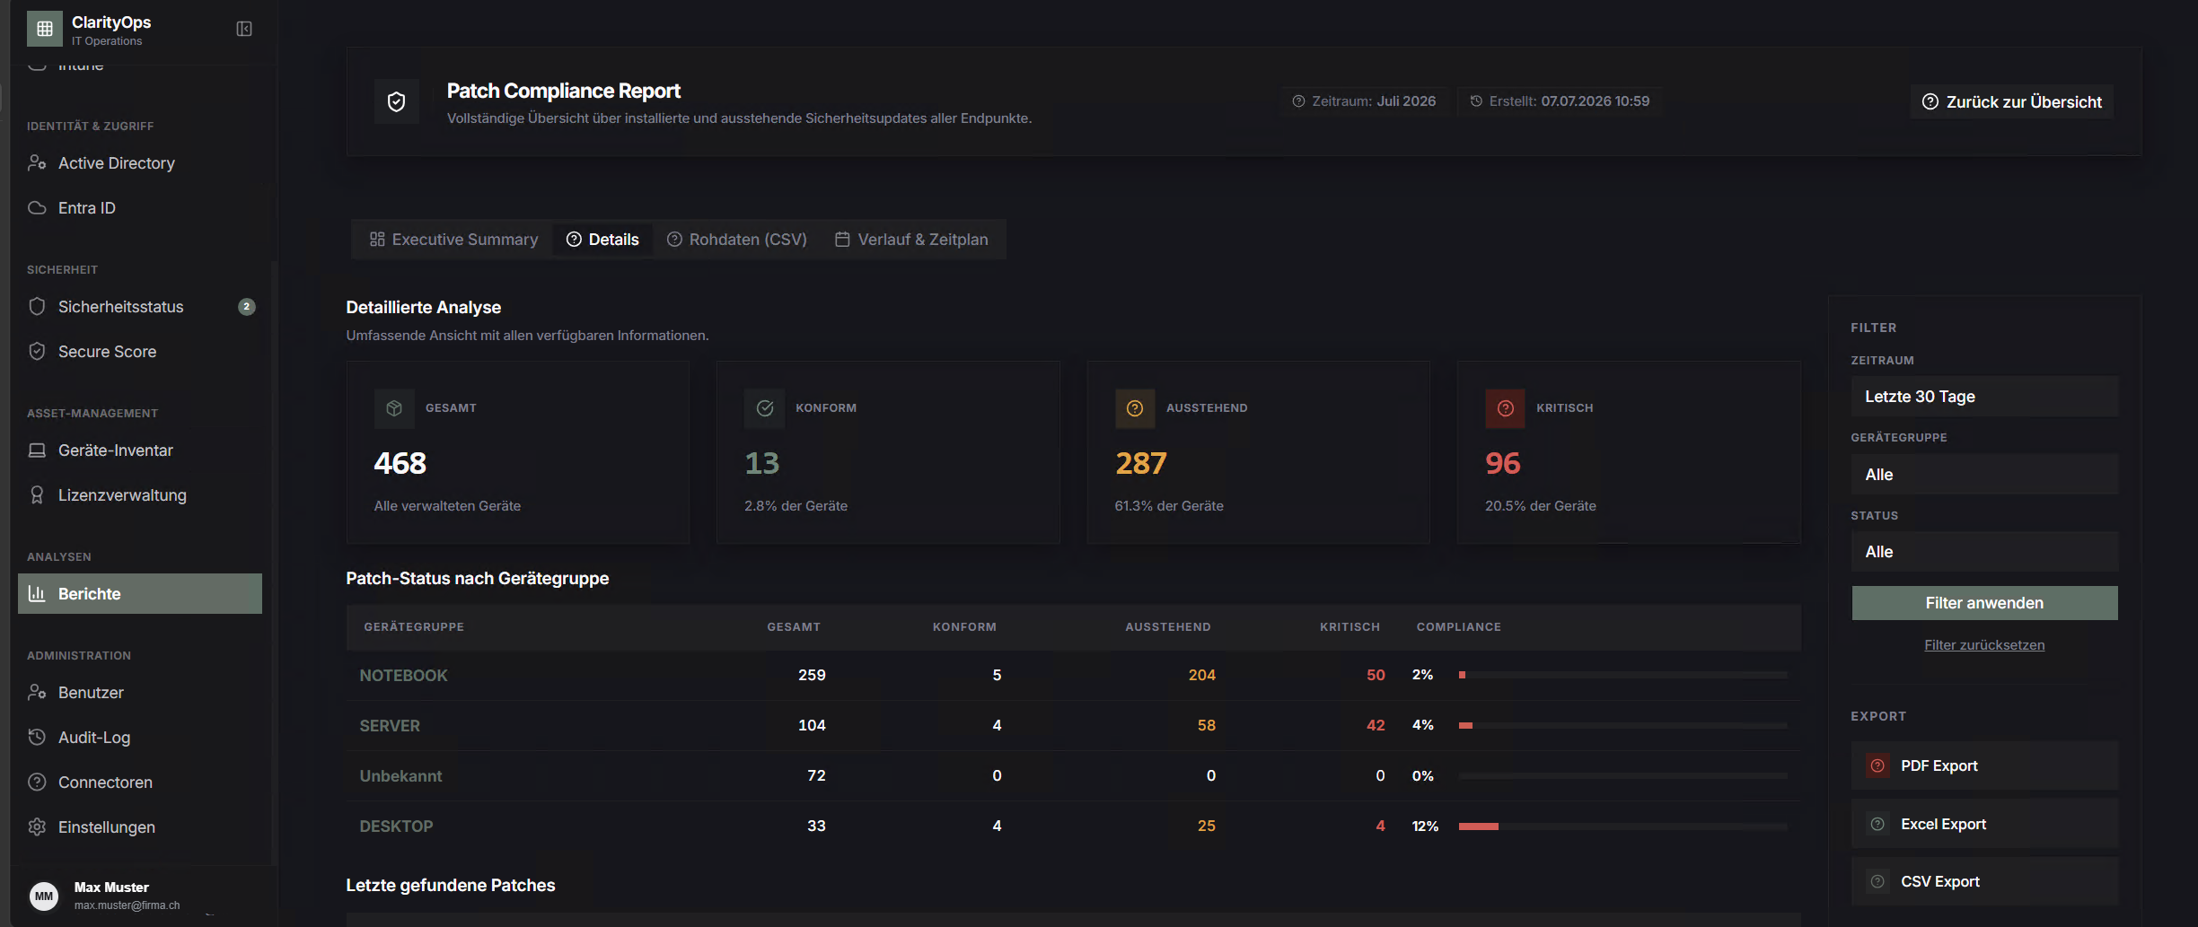Image resolution: width=2198 pixels, height=927 pixels.
Task: Click the Gesamt value 468
Action: [x=400, y=463]
